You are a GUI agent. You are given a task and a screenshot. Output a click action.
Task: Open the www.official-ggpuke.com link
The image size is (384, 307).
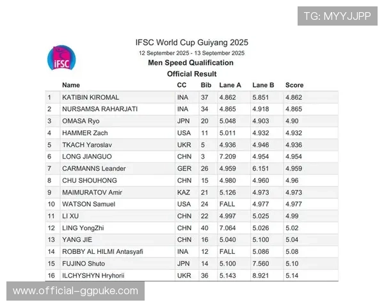(76, 291)
